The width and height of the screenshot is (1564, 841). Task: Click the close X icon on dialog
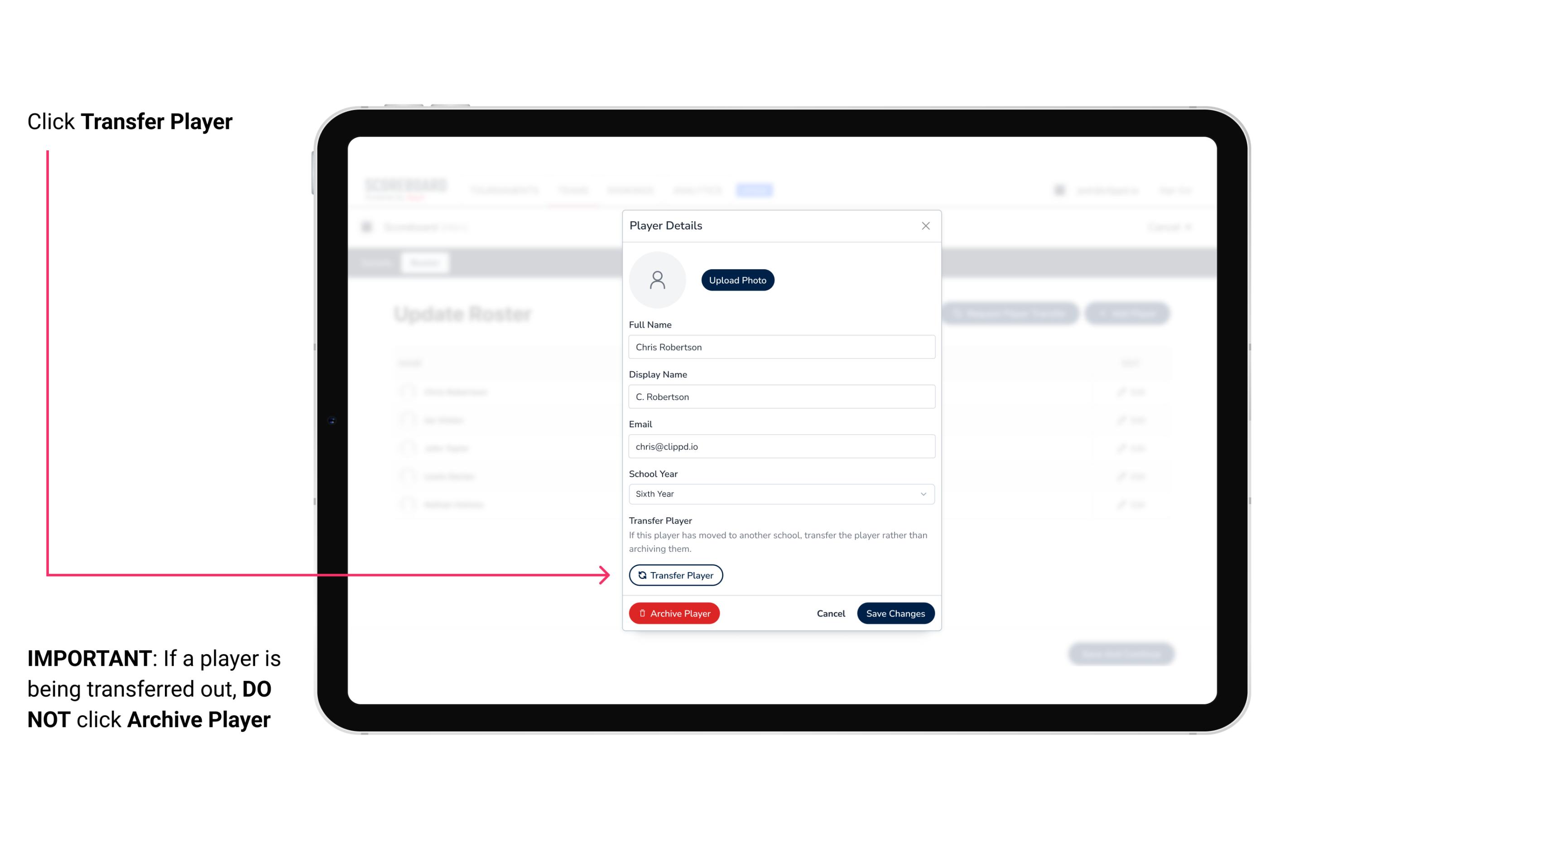point(925,226)
